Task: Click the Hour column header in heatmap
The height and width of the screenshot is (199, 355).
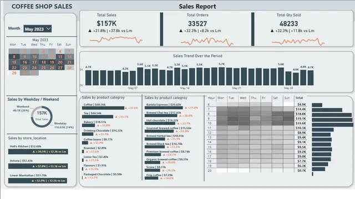Action: (x=211, y=98)
